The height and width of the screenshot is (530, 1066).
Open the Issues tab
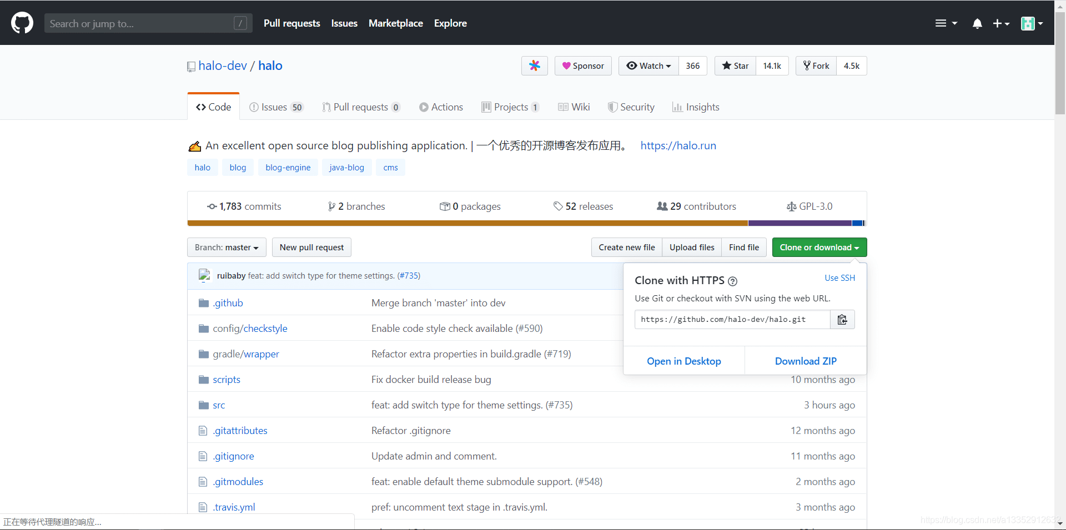[x=276, y=107]
